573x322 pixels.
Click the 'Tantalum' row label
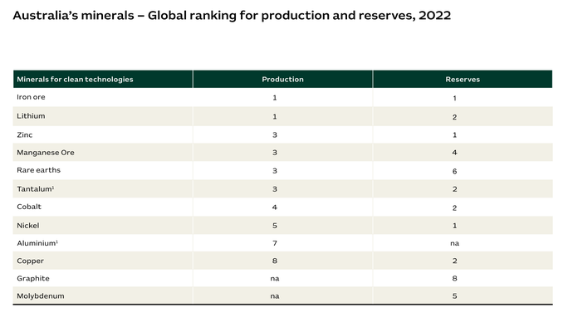click(x=36, y=188)
